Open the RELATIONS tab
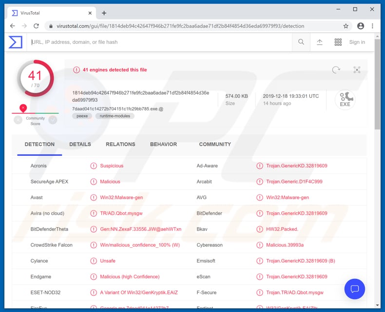 120,144
